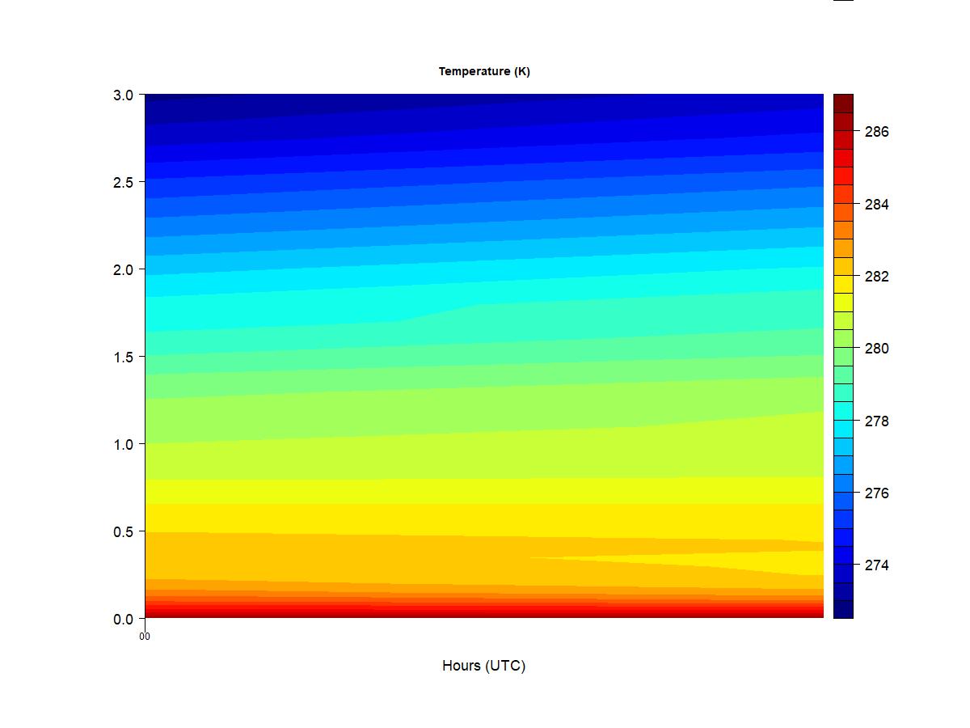Click the "Temperature (K)" plot title

click(484, 71)
